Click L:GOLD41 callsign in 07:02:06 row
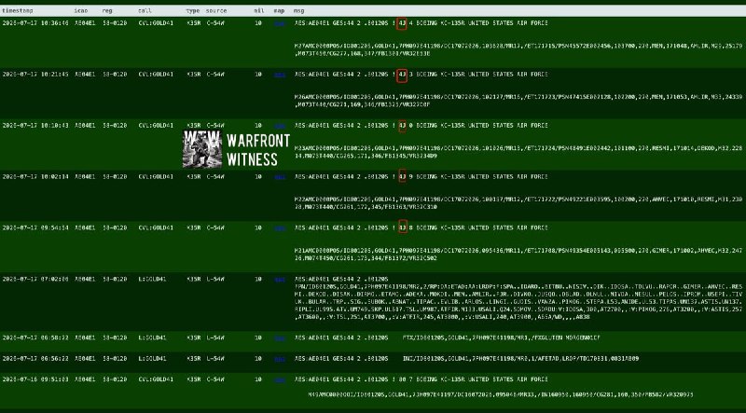The image size is (746, 413). (152, 280)
